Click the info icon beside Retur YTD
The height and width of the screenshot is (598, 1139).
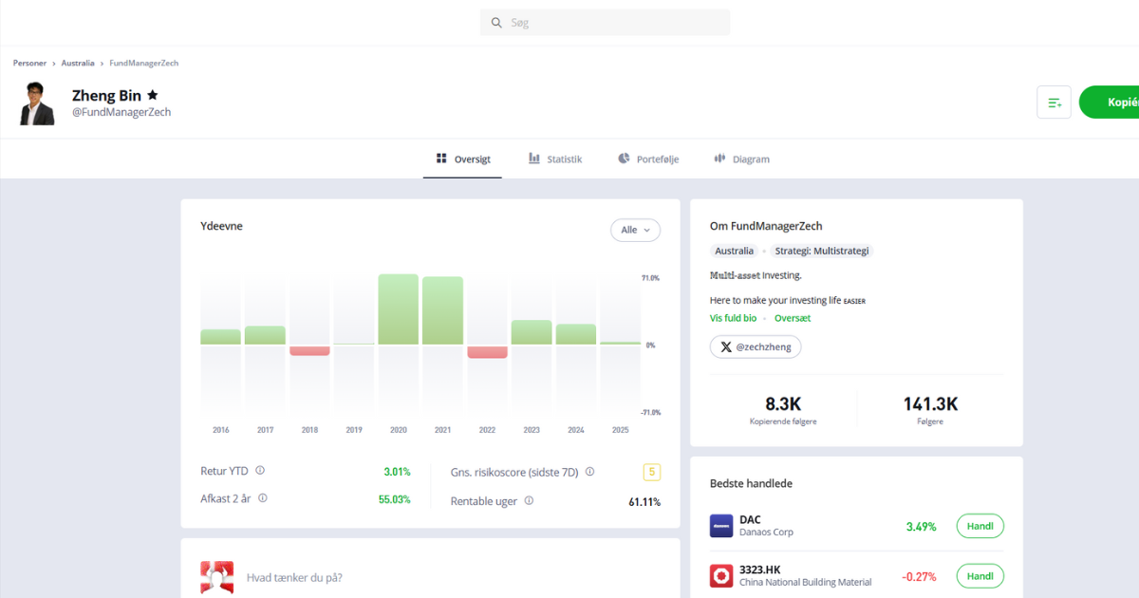tap(260, 471)
